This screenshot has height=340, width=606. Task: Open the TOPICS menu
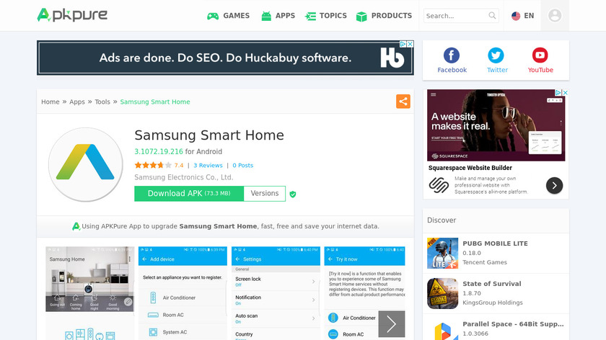(x=333, y=16)
